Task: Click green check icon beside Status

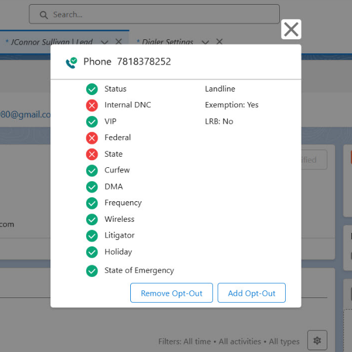Action: pyautogui.click(x=92, y=89)
